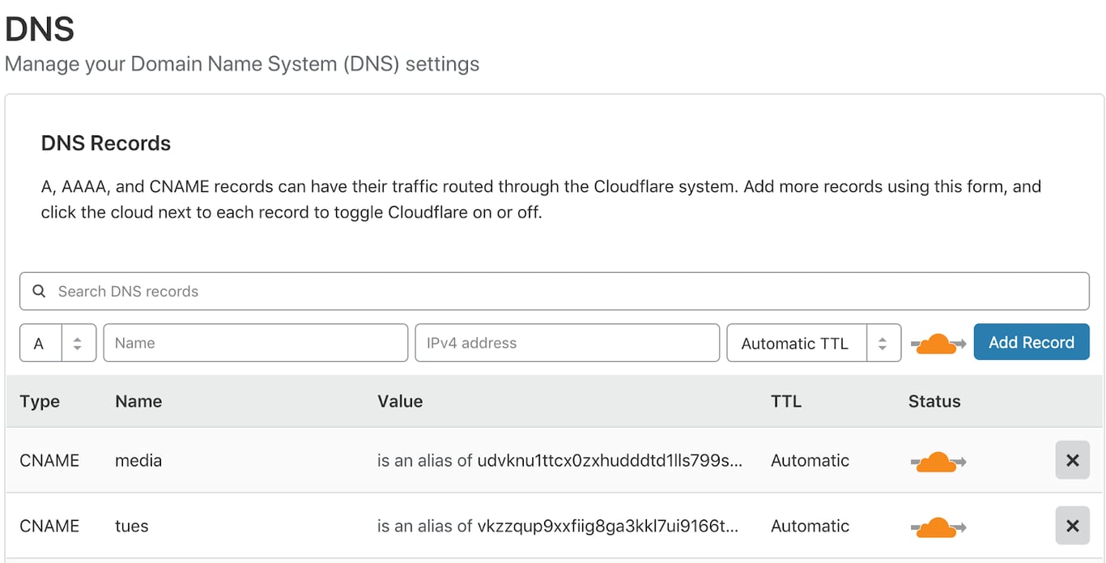The width and height of the screenshot is (1106, 563).
Task: Click the DNS Records heading
Action: pos(106,143)
